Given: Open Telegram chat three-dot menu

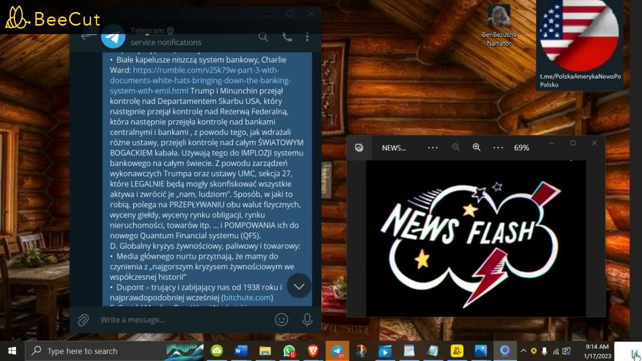Looking at the screenshot, I should (307, 37).
